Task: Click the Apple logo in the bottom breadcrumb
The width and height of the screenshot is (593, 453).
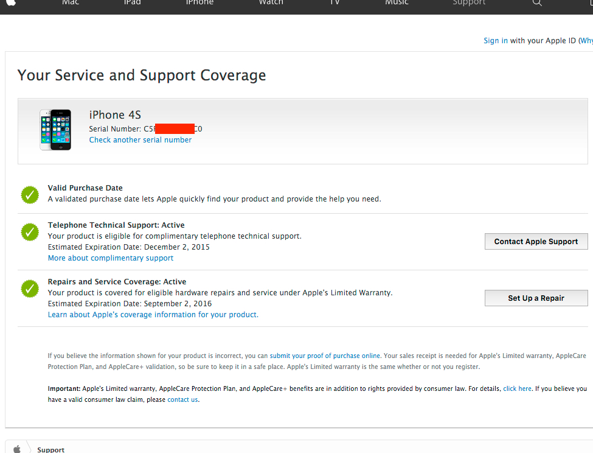Action: tap(17, 449)
